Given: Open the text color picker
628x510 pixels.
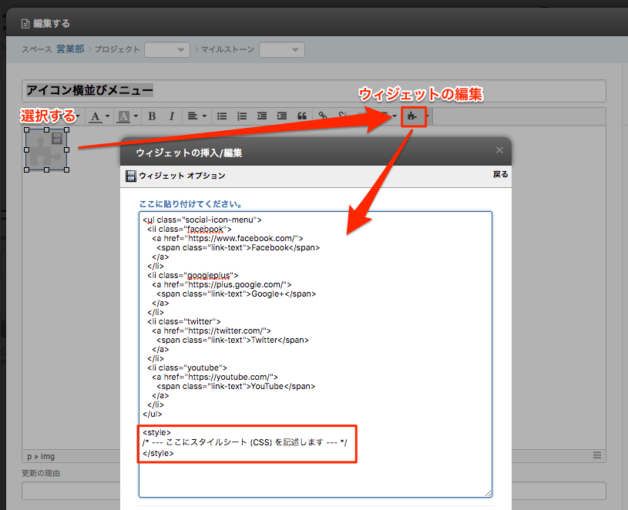Looking at the screenshot, I should (x=99, y=116).
